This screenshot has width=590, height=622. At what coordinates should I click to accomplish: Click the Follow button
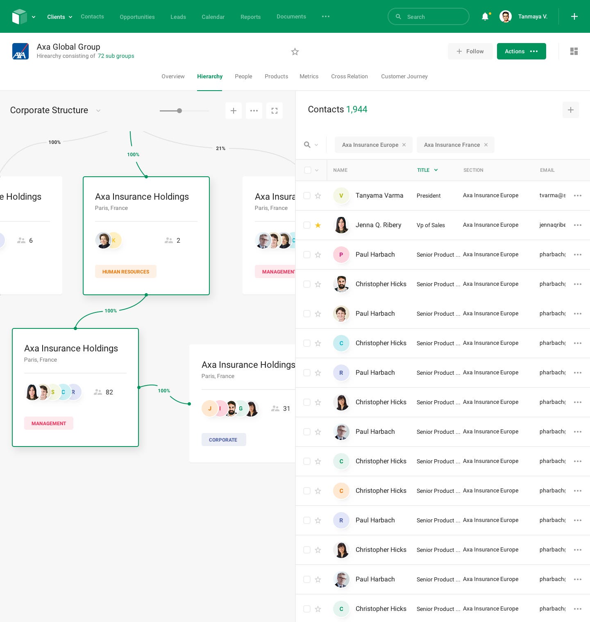coord(470,51)
